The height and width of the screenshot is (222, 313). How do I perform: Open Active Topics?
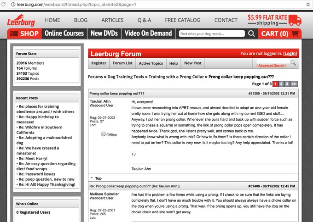point(151,63)
